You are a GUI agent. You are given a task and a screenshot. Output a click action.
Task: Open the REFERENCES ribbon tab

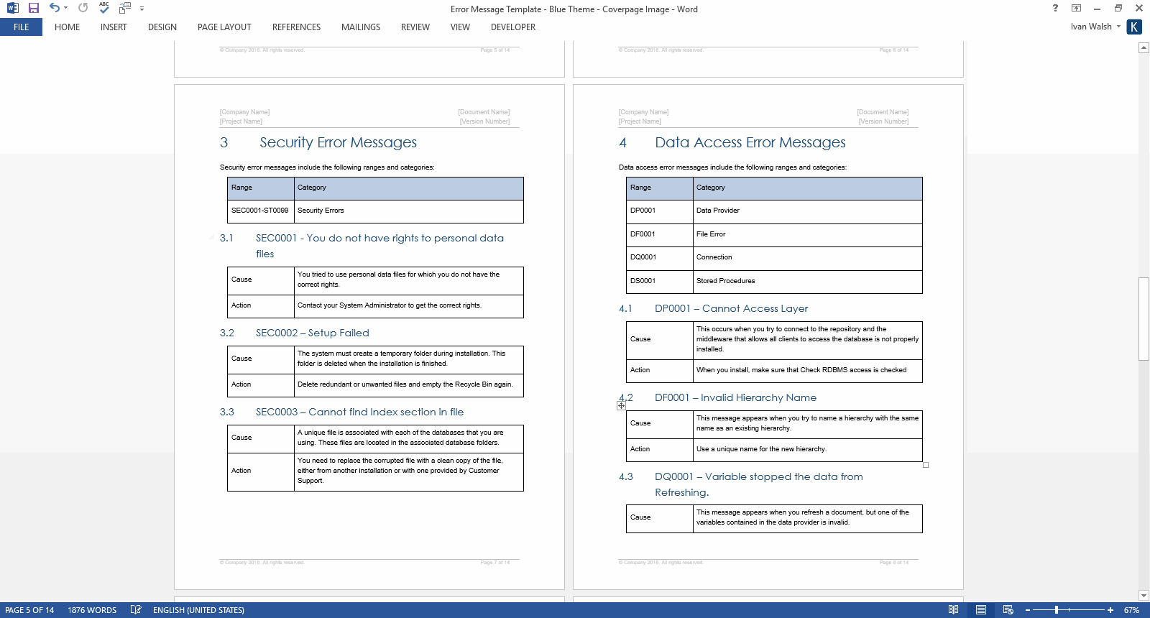click(296, 27)
